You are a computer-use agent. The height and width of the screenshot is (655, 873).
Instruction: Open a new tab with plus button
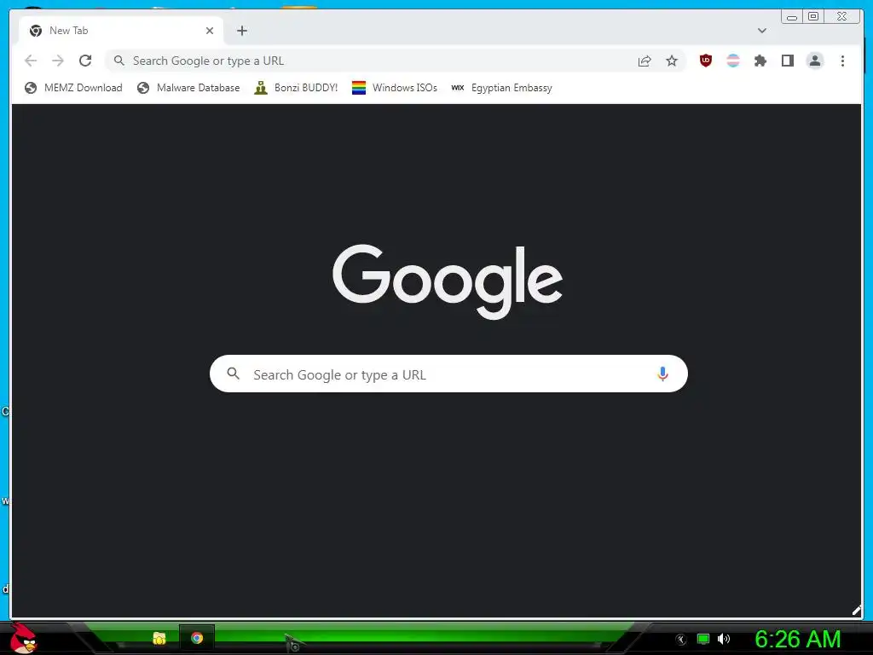(x=241, y=31)
